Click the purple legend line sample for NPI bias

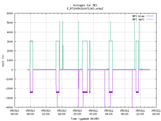(x=150, y=16)
